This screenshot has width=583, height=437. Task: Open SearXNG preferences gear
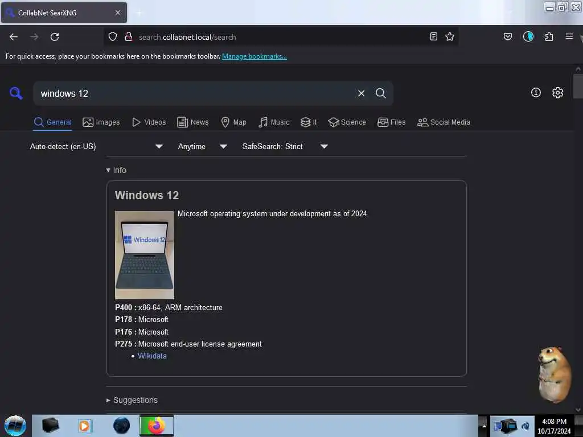(x=557, y=93)
